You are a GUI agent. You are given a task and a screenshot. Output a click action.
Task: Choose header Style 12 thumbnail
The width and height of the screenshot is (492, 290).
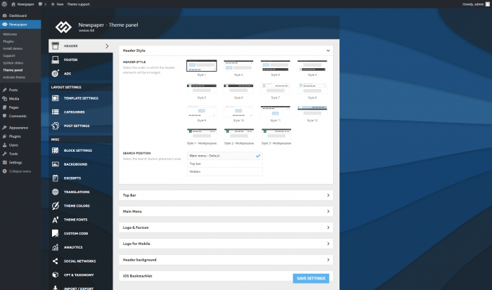(x=312, y=112)
